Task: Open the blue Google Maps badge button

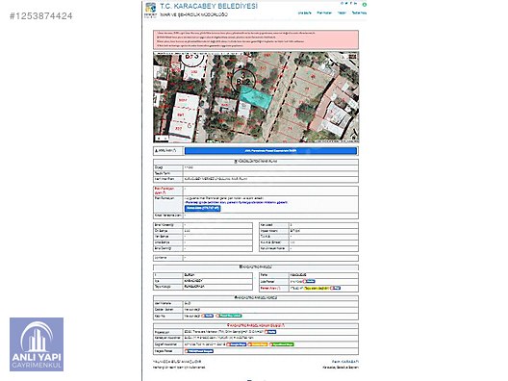Action: click(x=237, y=344)
